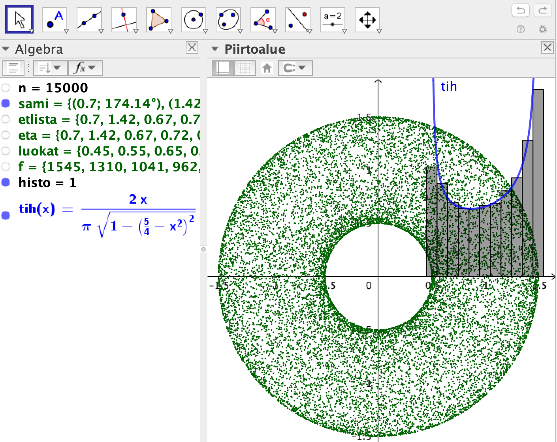Select the Slider tool
This screenshot has height=442, width=557.
333,19
